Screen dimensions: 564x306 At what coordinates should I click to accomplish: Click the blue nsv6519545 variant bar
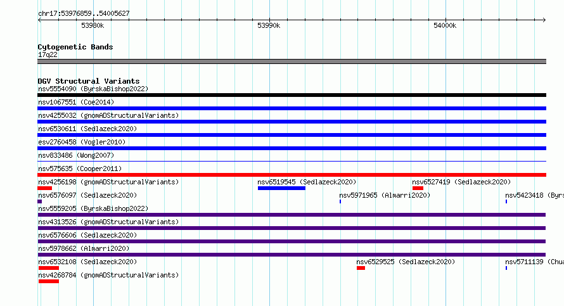(x=281, y=188)
